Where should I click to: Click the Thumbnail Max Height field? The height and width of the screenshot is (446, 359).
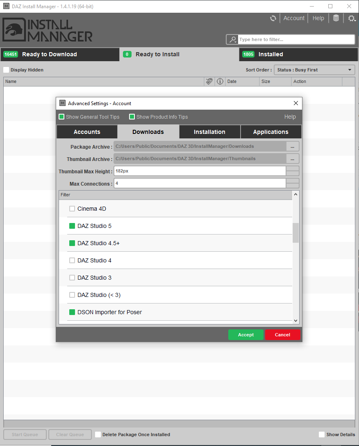click(x=200, y=171)
